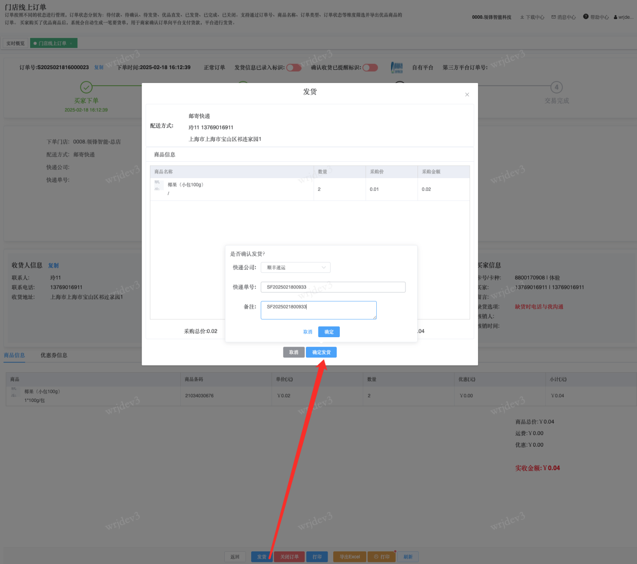The image size is (637, 564).
Task: Copy the order number with the 复制 link
Action: [99, 67]
